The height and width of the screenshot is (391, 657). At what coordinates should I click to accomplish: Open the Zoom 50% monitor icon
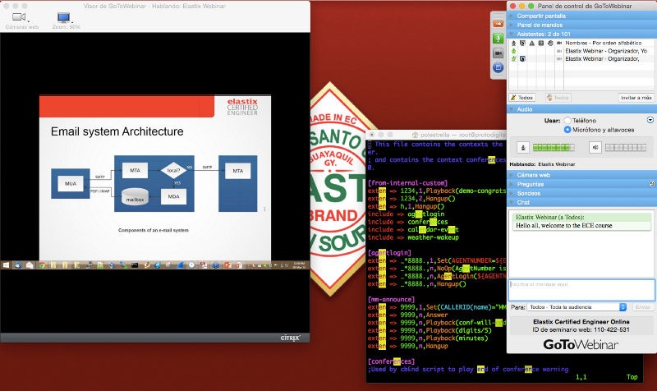pyautogui.click(x=63, y=16)
